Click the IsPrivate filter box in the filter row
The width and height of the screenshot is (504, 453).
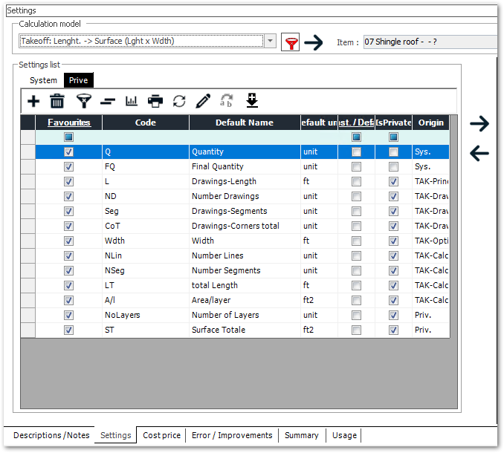pyautogui.click(x=393, y=137)
